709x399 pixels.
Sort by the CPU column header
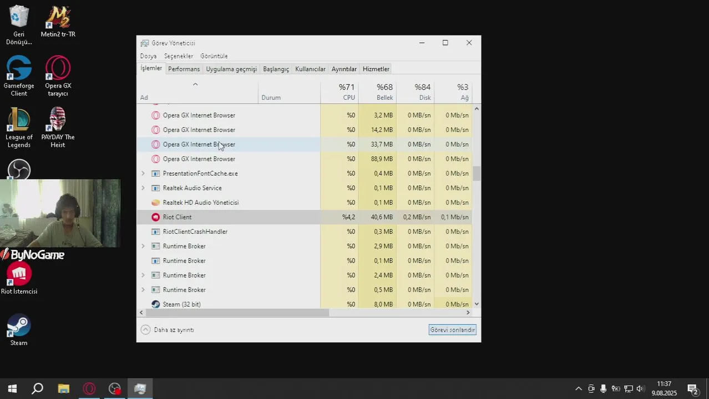(x=340, y=92)
